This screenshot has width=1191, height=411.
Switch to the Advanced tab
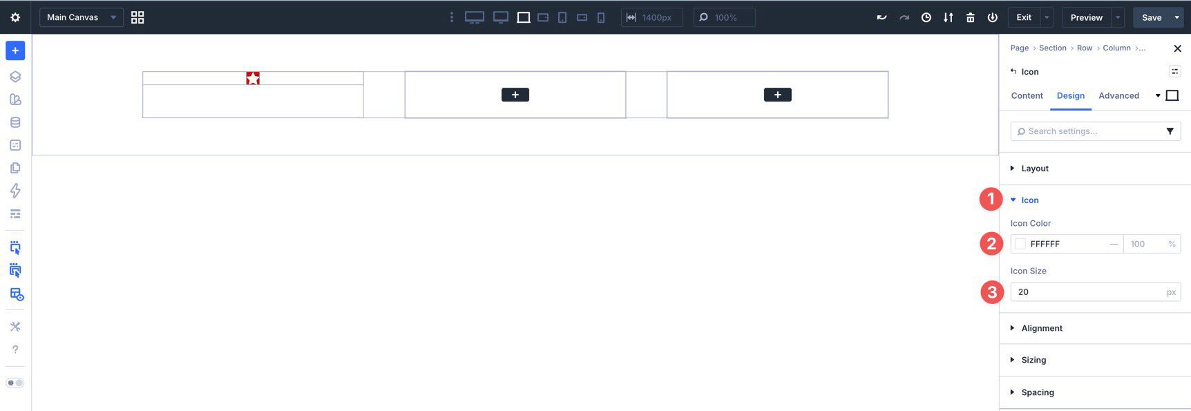click(x=1118, y=95)
